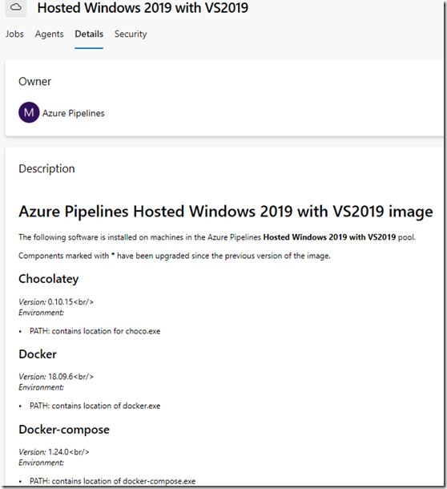This screenshot has height=489, width=447.
Task: Click the Azure Pipelines owner avatar
Action: click(x=29, y=112)
